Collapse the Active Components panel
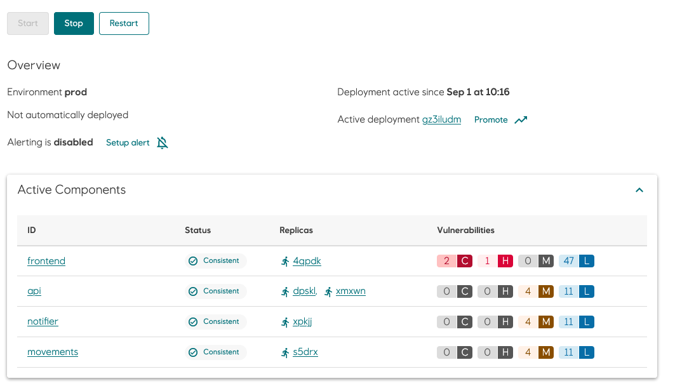The width and height of the screenshot is (675, 388). click(x=639, y=189)
